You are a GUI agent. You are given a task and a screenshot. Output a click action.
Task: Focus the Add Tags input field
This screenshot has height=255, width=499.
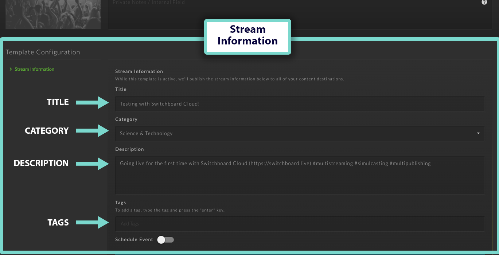pyautogui.click(x=300, y=224)
